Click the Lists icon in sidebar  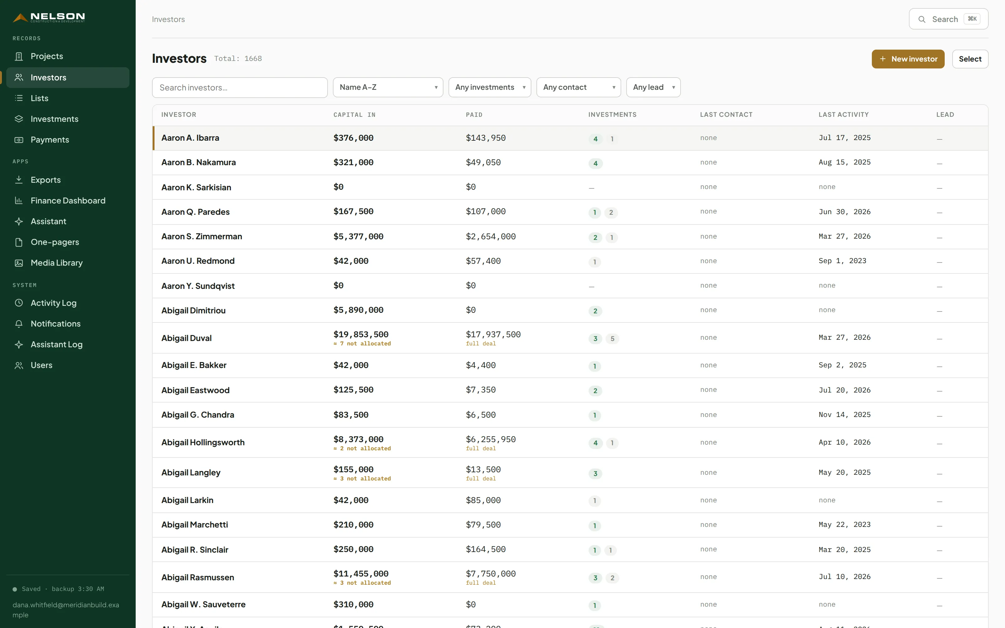pyautogui.click(x=19, y=98)
